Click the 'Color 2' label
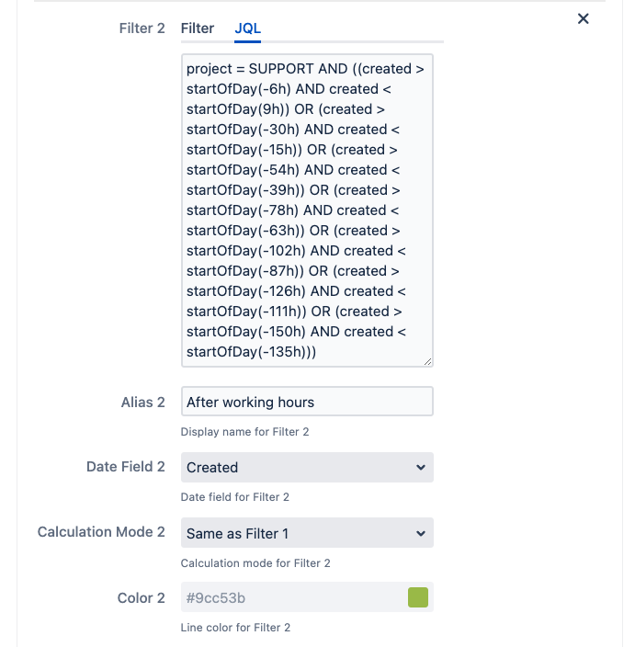Screen dimensions: 635x647 (142, 598)
